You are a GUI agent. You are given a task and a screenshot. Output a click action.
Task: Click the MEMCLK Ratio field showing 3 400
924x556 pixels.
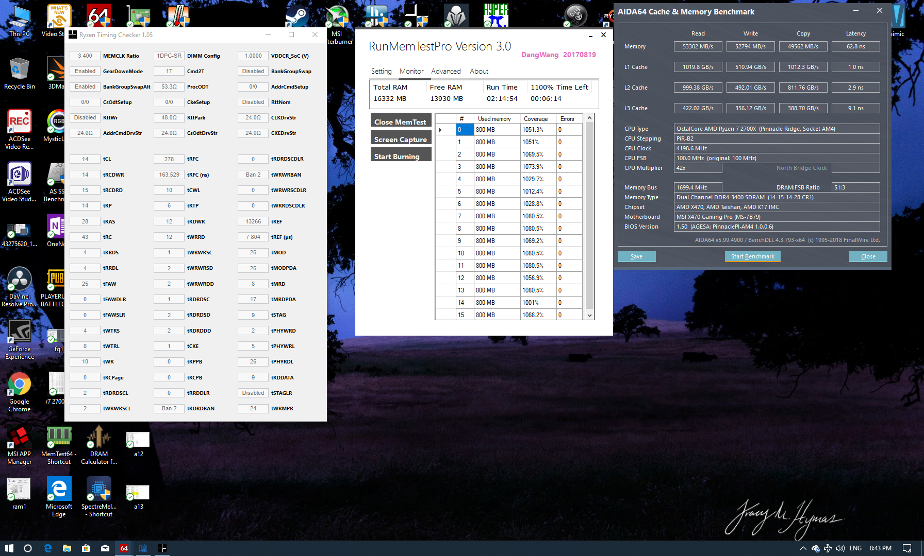click(85, 56)
